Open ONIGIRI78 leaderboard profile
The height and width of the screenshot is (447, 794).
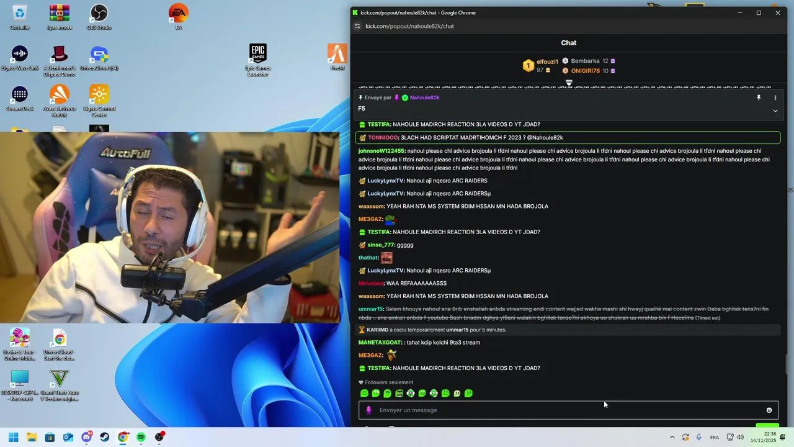(x=585, y=71)
